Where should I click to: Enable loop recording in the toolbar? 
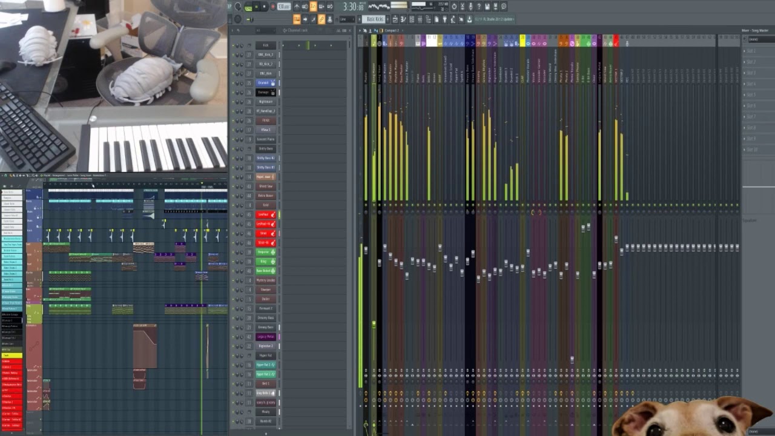tap(330, 7)
